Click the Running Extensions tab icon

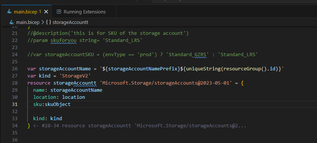click(x=59, y=12)
